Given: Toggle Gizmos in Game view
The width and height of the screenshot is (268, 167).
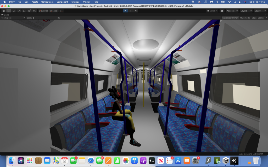Looking at the screenshot, I should click(261, 18).
